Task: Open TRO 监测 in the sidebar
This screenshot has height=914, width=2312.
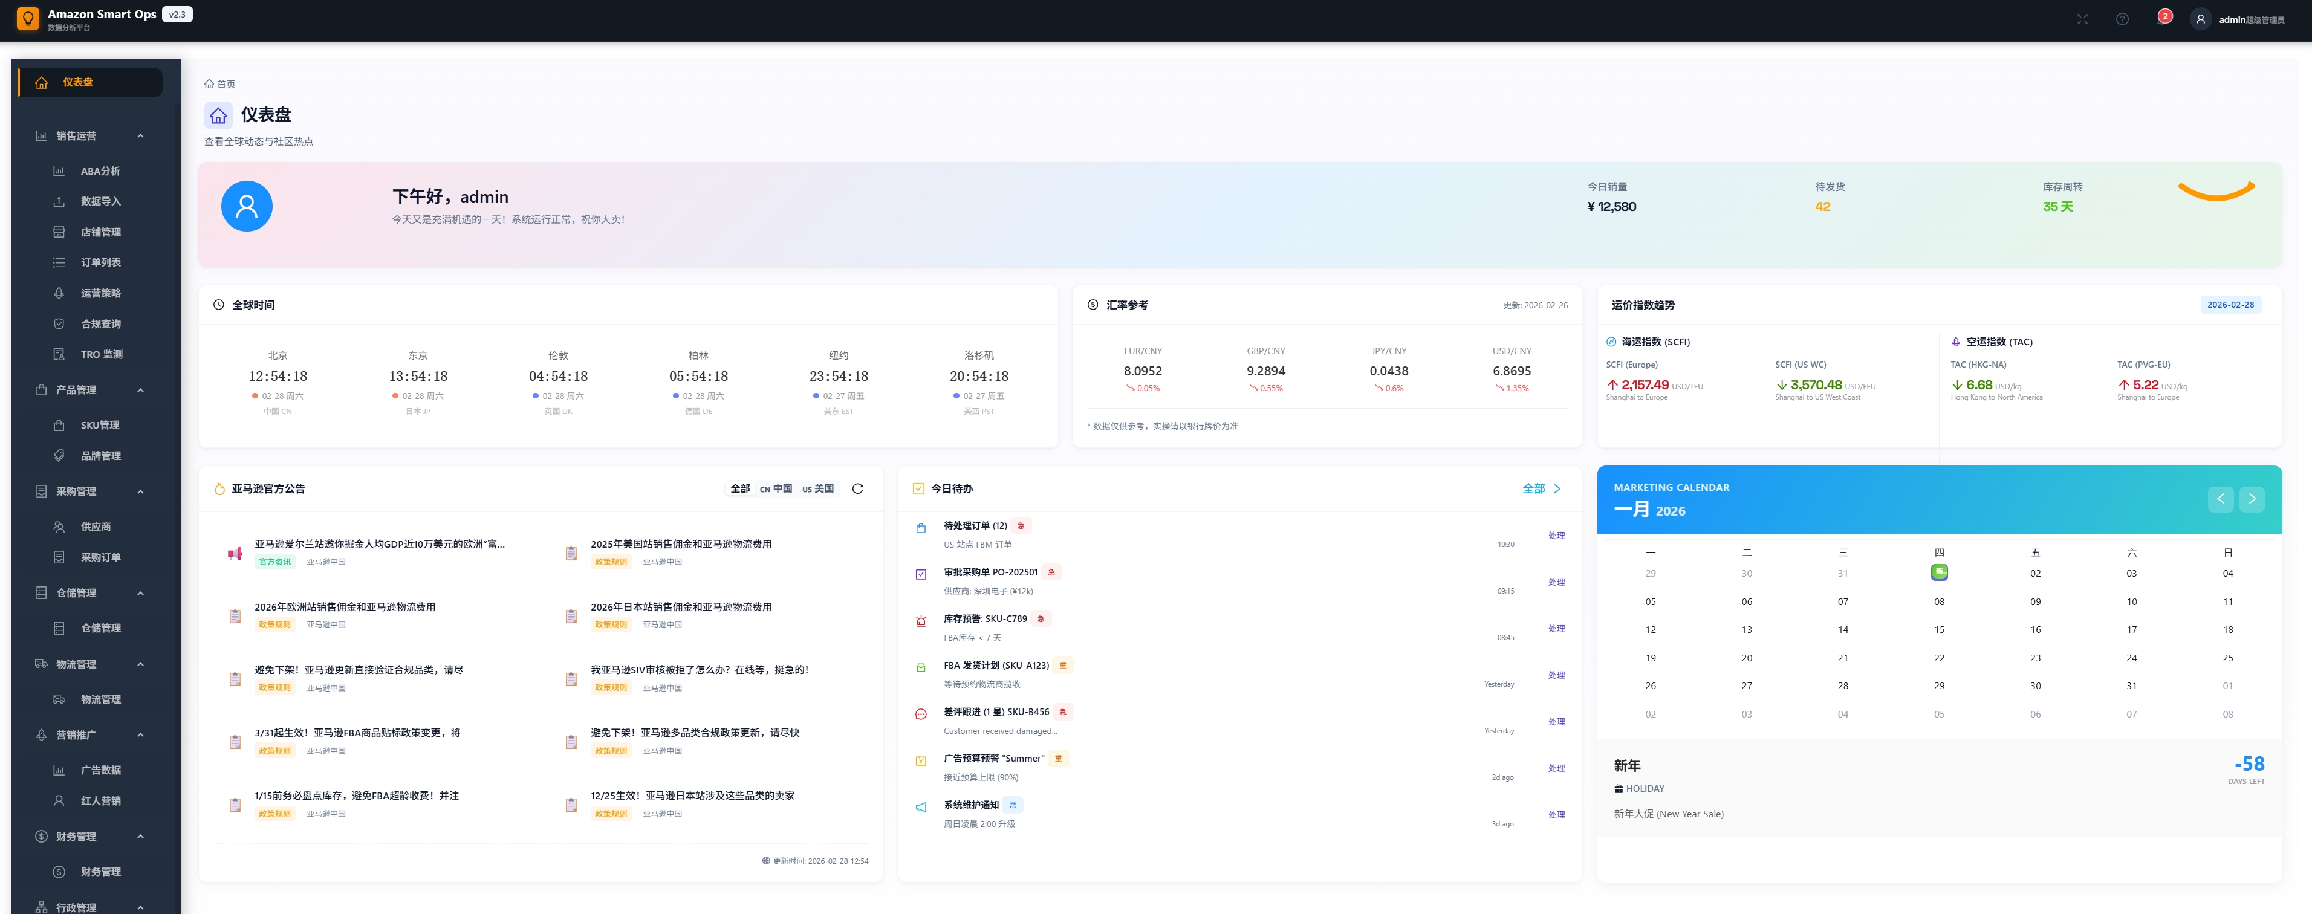Action: point(100,354)
